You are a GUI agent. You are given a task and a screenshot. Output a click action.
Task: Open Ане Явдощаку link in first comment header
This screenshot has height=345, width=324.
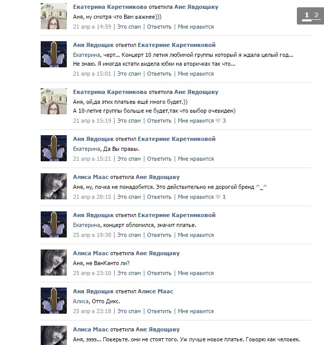[x=196, y=7]
